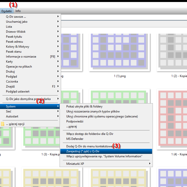Select Dodaj Q-Dir do menu kontekstowego
This screenshot has height=187, width=187.
(x=106, y=146)
